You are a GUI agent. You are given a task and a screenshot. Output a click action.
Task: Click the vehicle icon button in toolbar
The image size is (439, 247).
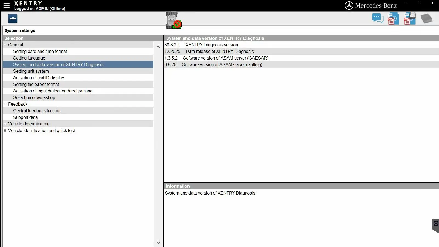tap(13, 19)
